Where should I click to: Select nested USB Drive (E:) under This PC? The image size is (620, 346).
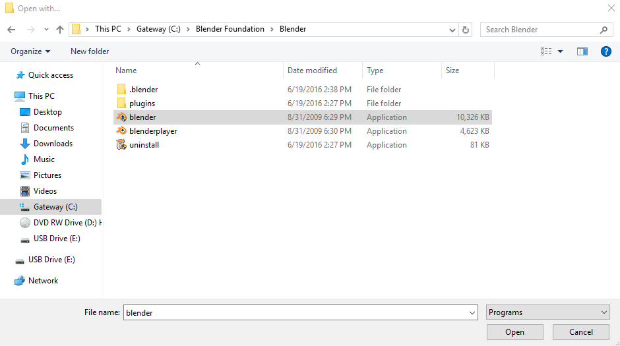click(x=57, y=238)
